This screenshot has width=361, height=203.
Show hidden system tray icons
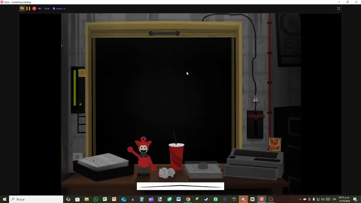pos(300,199)
